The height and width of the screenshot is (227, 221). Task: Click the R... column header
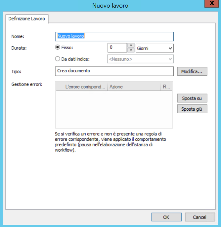click(x=166, y=87)
